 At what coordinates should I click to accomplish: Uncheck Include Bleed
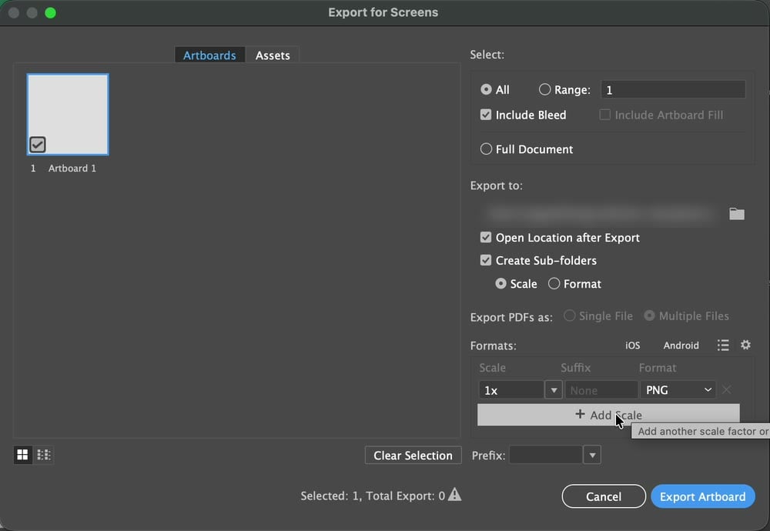coord(486,115)
